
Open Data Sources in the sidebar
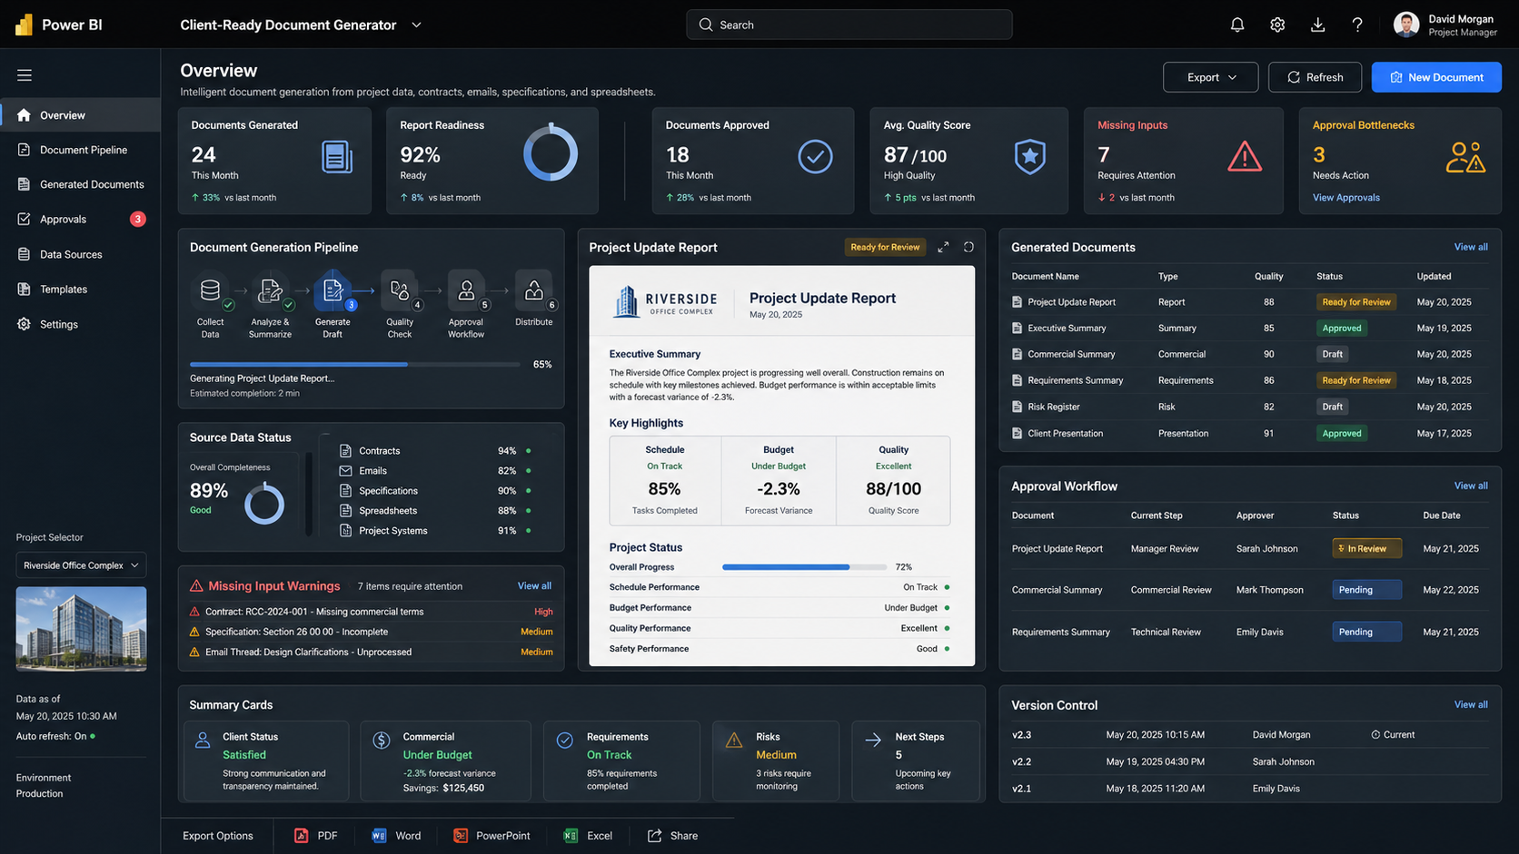(80, 254)
